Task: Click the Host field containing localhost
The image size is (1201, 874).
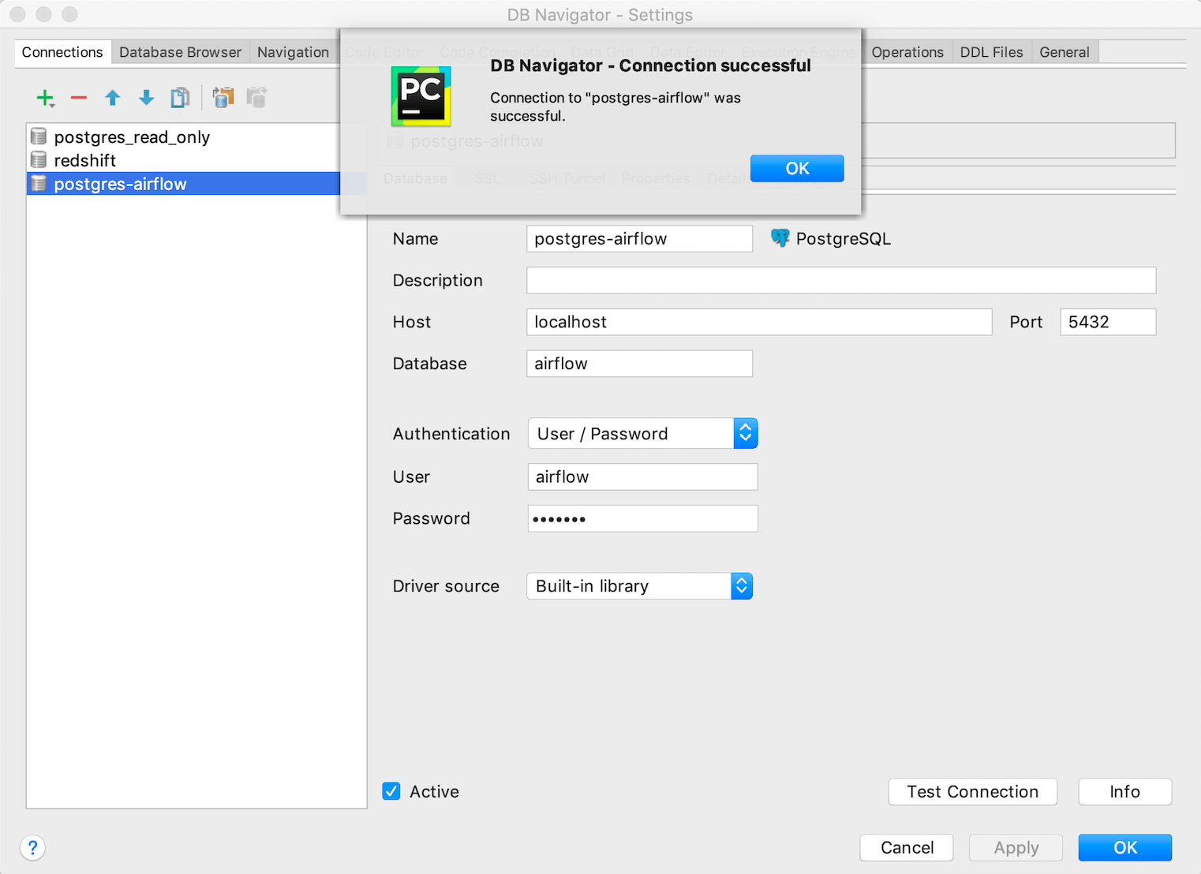Action: pos(759,322)
